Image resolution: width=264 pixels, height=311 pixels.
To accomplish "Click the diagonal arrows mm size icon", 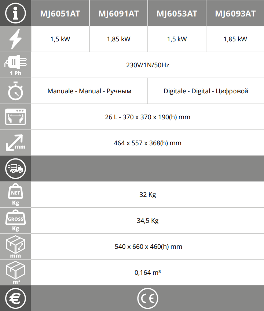I will 15,143.
